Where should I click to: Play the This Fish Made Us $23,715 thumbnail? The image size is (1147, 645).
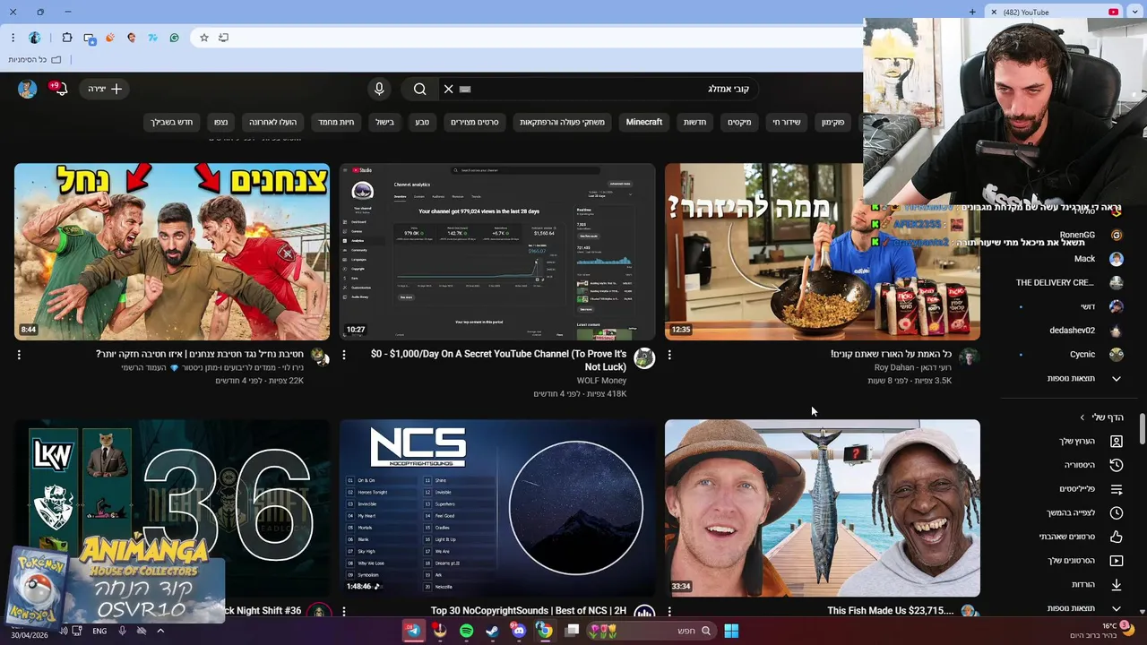point(823,508)
